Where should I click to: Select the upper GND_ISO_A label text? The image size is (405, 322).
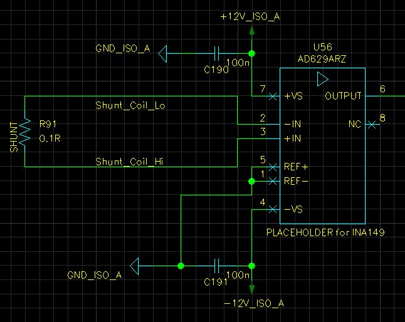tap(123, 48)
